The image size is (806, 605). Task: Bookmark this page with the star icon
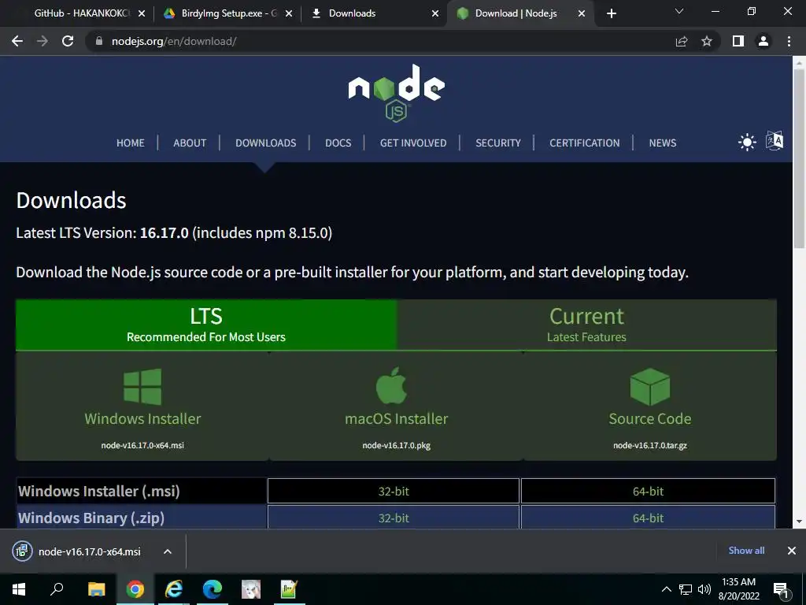point(707,41)
